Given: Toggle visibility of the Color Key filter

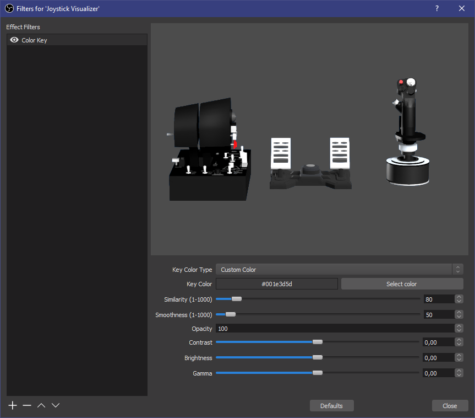Looking at the screenshot, I should (x=14, y=39).
